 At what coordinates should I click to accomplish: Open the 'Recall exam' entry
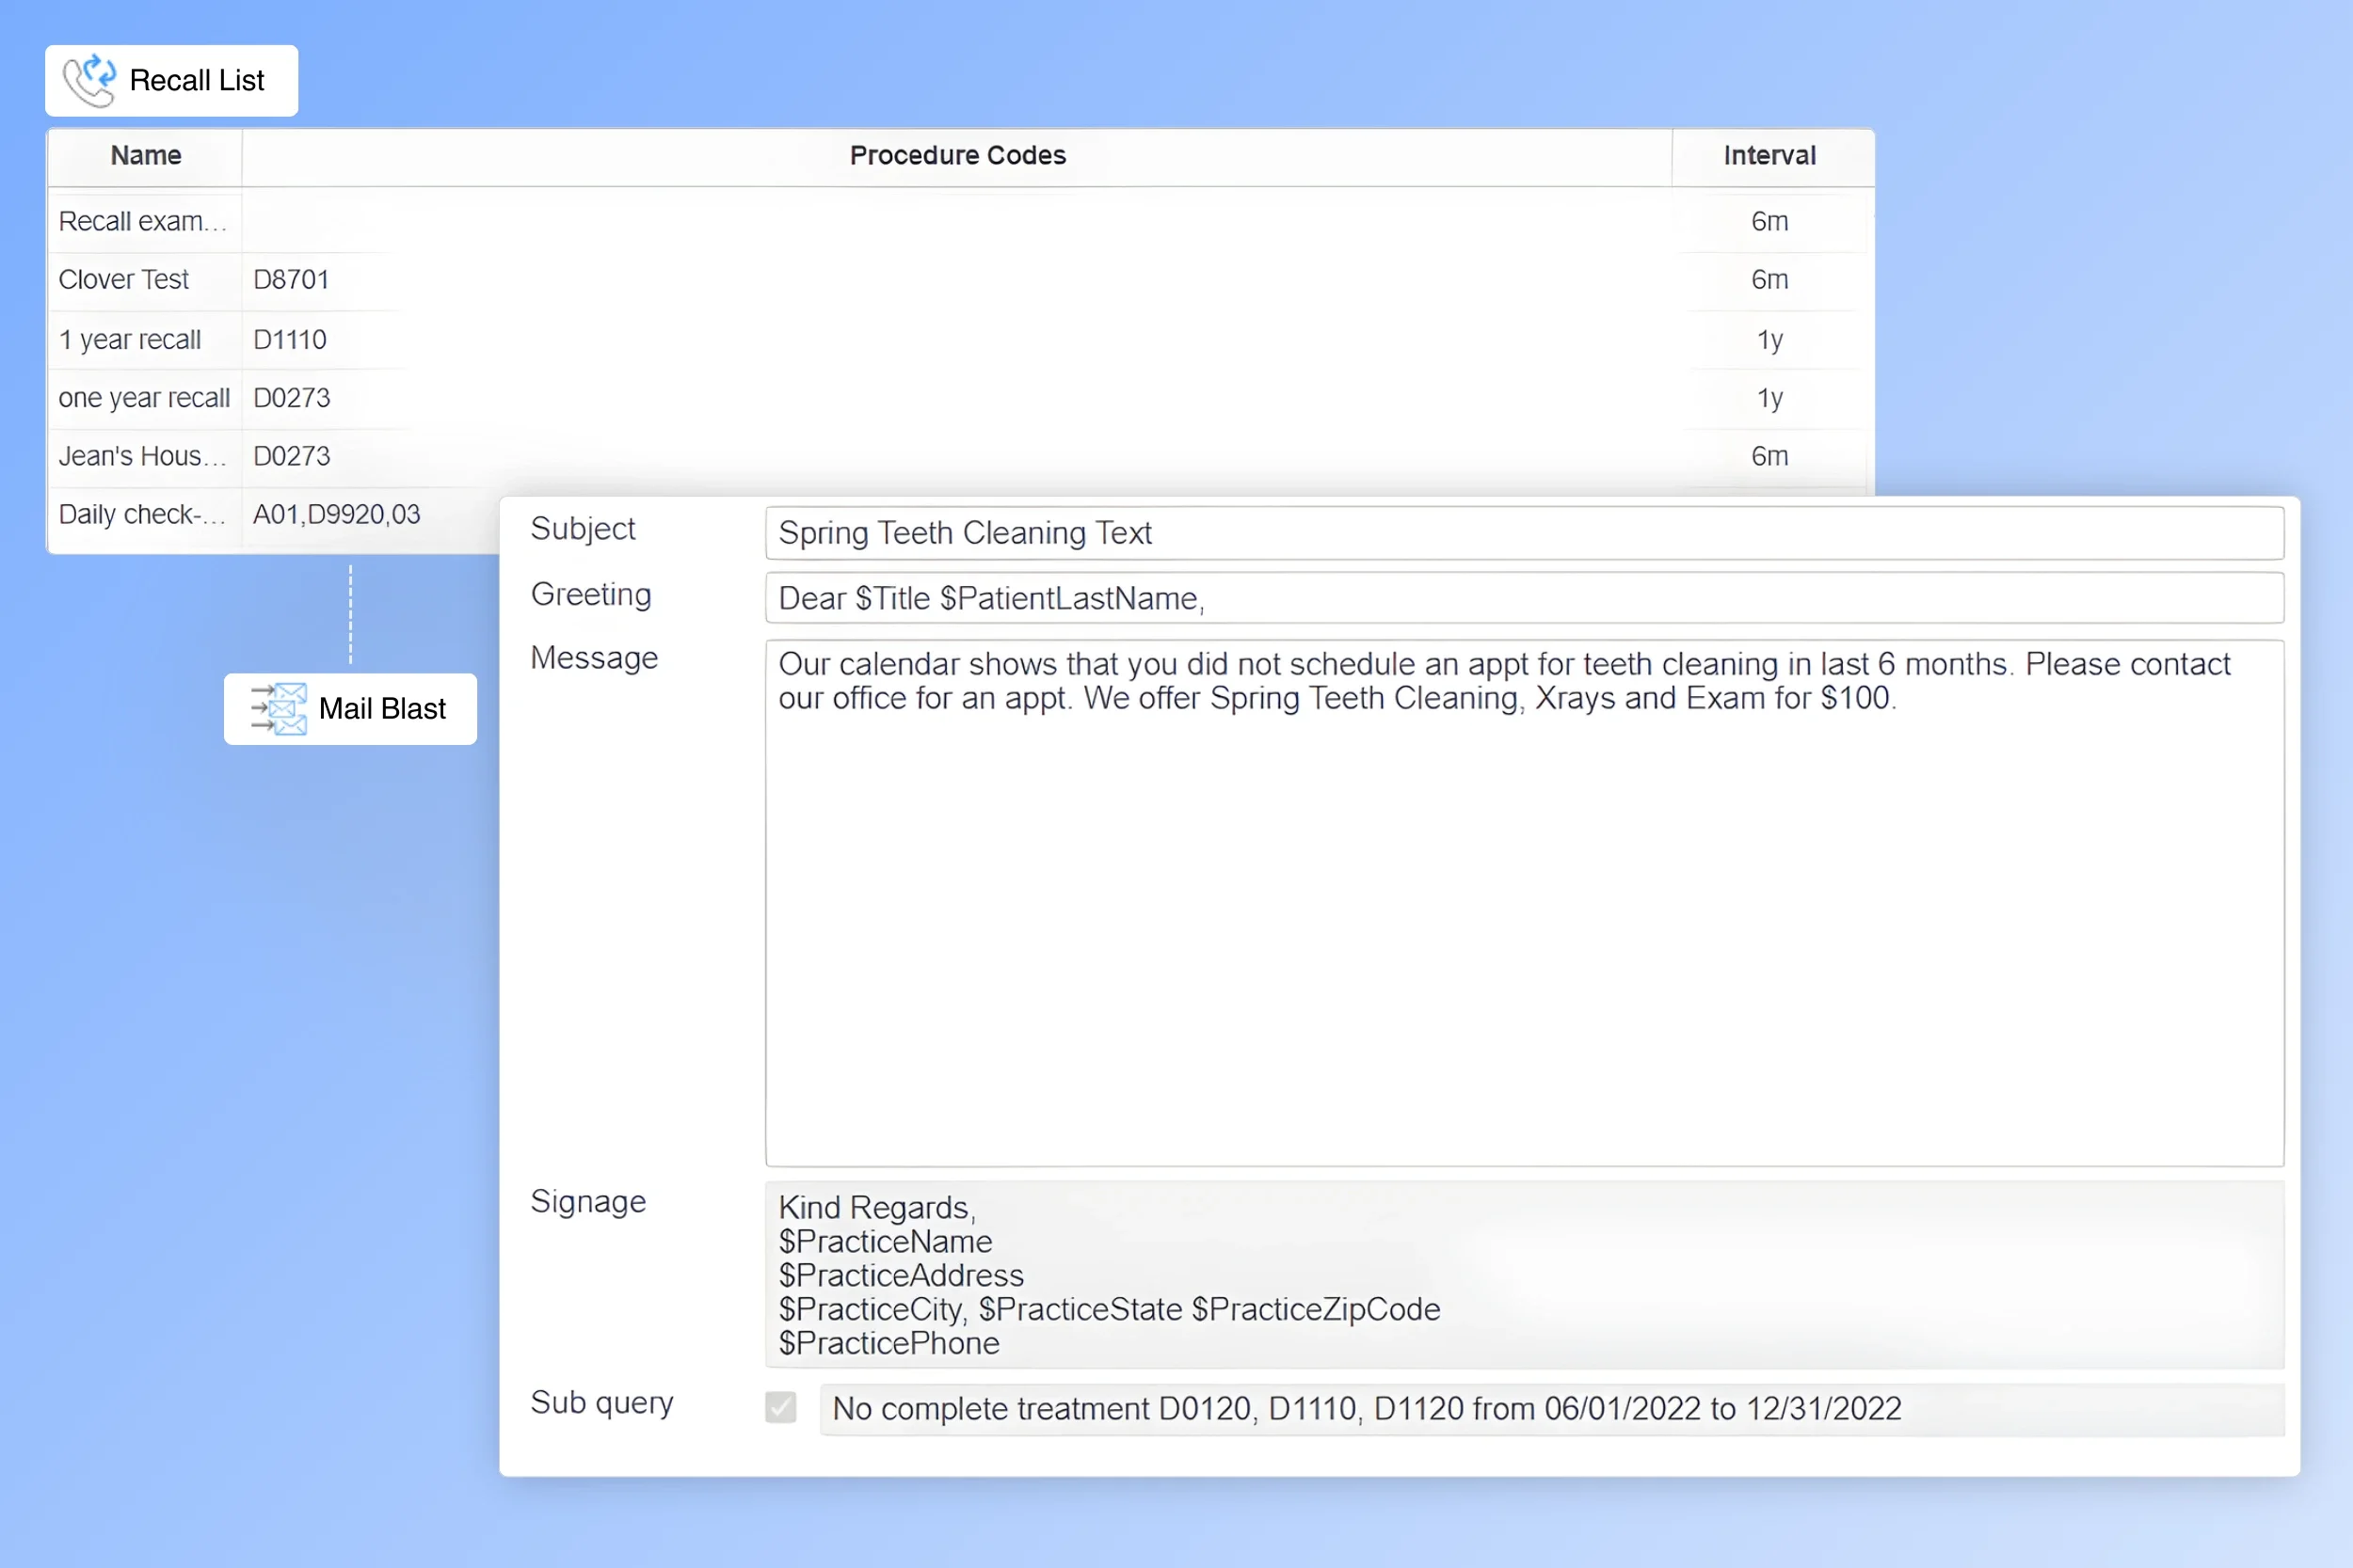coord(142,221)
